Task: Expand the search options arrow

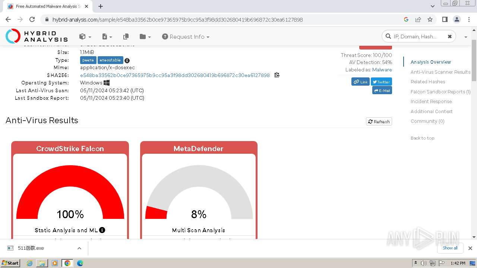Action: click(x=466, y=37)
